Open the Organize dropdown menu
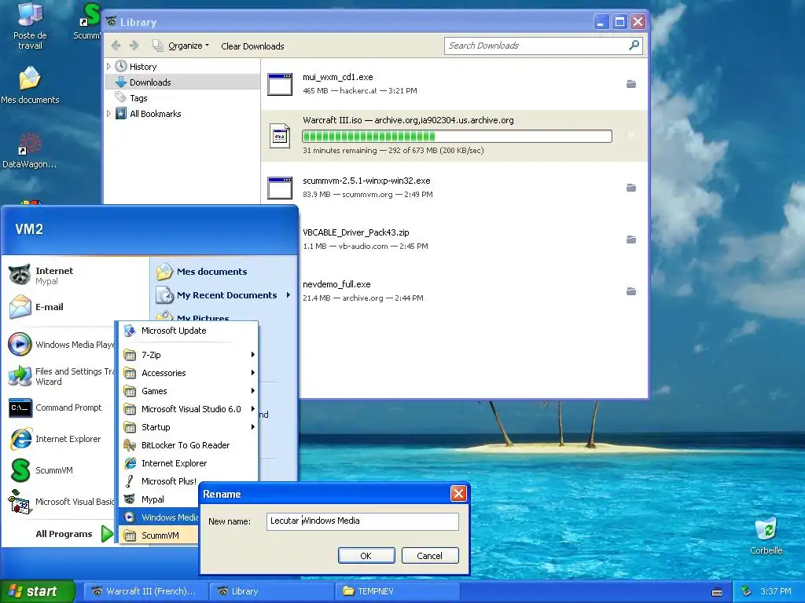Viewport: 805px width, 603px height. [x=182, y=46]
